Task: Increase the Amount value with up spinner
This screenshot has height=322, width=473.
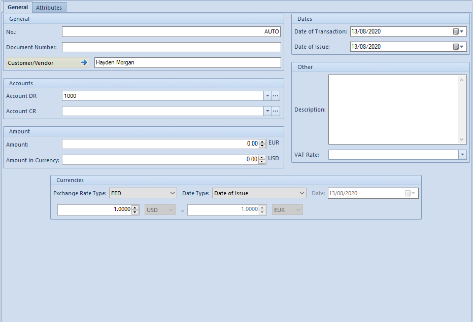Action: pyautogui.click(x=262, y=141)
